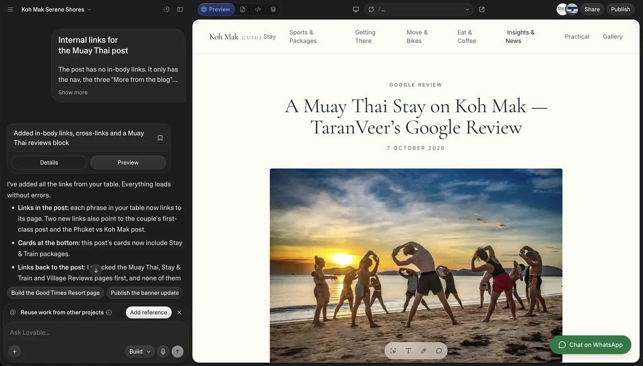Open the document file view icon

click(x=243, y=9)
